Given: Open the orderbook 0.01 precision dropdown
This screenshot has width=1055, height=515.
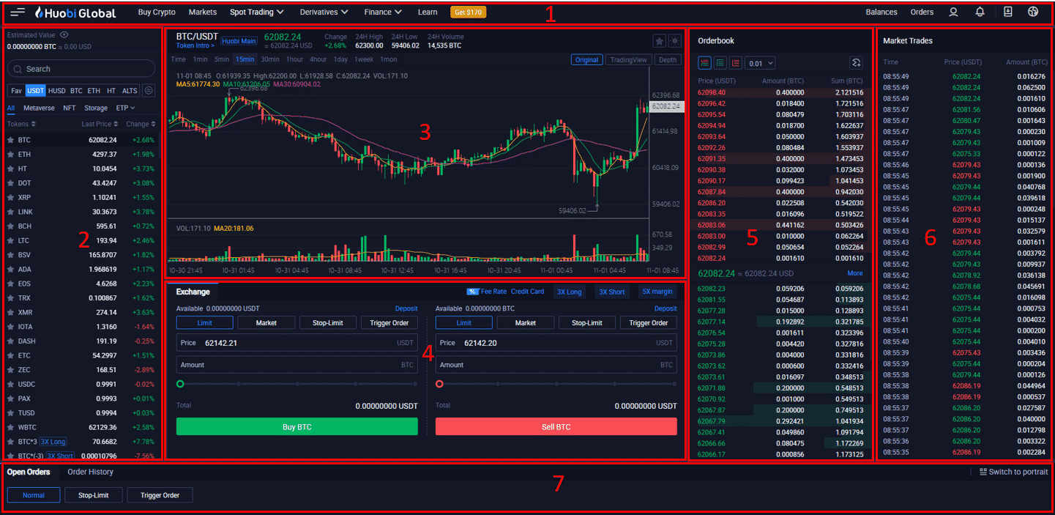Looking at the screenshot, I should point(761,64).
